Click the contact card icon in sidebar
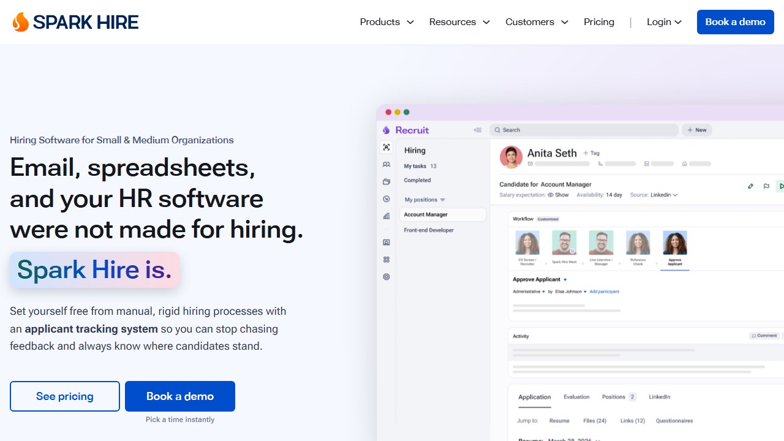The height and width of the screenshot is (441, 784). [386, 243]
